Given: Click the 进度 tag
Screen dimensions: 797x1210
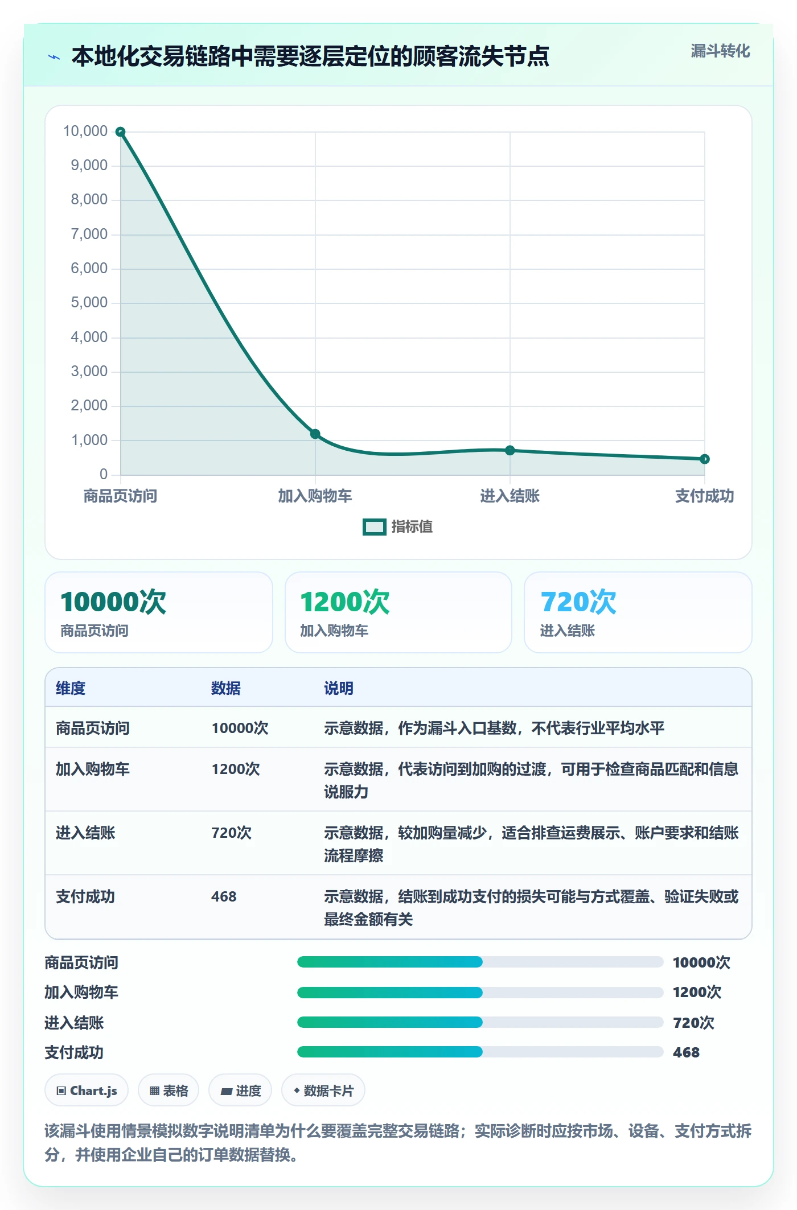Looking at the screenshot, I should coord(240,1090).
